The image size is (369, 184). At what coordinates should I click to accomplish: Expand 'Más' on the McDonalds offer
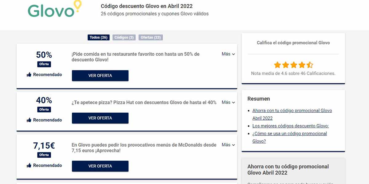[x=228, y=145]
